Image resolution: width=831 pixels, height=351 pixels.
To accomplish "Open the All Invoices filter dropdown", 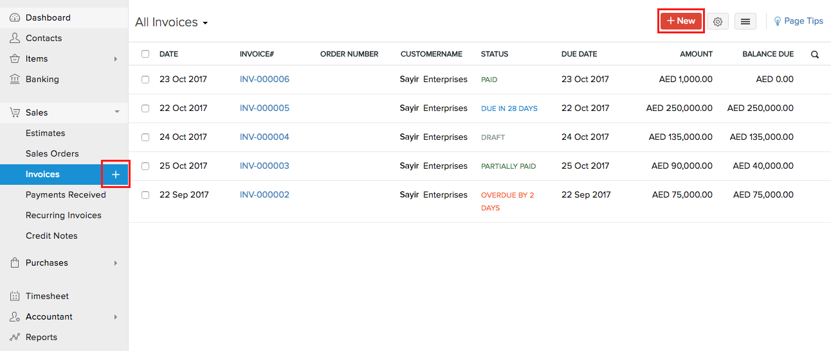I will [x=171, y=22].
